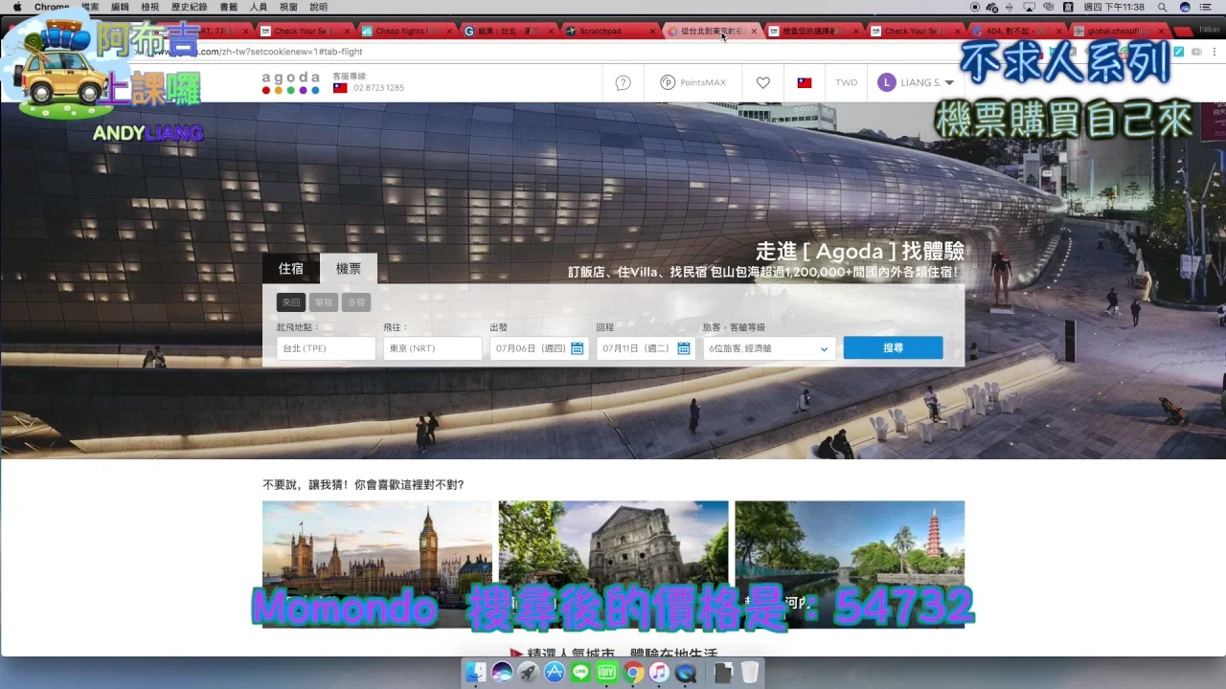Viewport: 1226px width, 689px height.
Task: Open the Trash in the Dock
Action: click(750, 673)
